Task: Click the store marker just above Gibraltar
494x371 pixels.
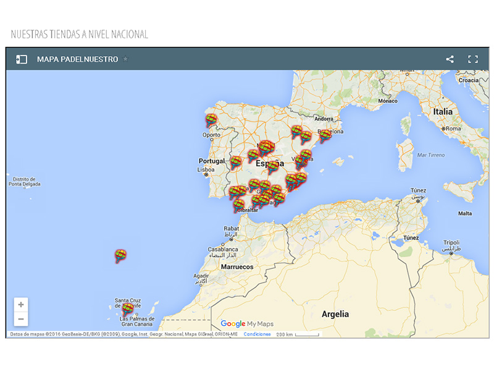Action: click(x=238, y=205)
